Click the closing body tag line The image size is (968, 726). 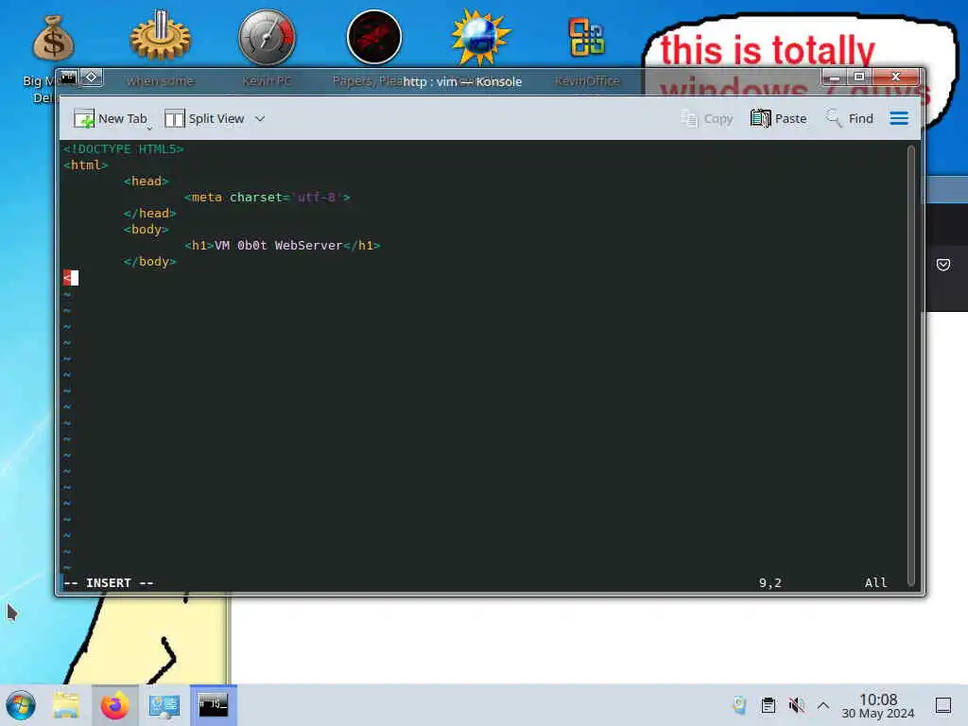coord(150,261)
